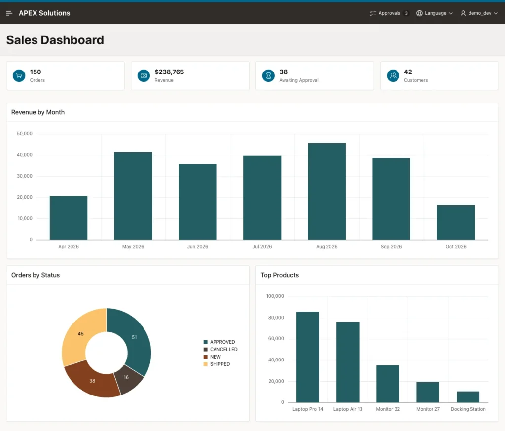The width and height of the screenshot is (505, 431).
Task: Click the Docking Station product bar
Action: (468, 397)
